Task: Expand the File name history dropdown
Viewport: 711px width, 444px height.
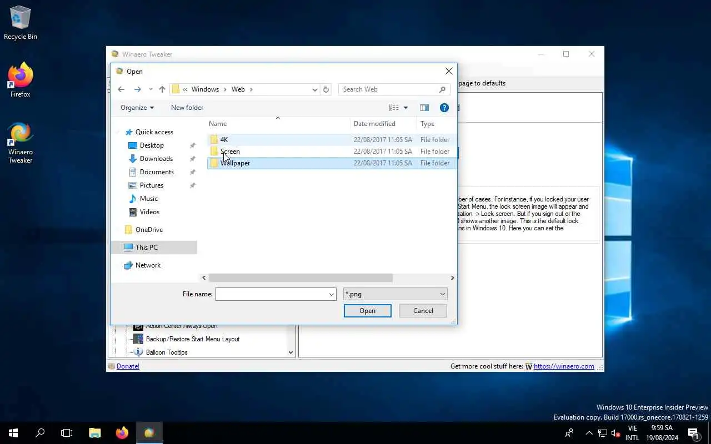Action: [x=332, y=294]
